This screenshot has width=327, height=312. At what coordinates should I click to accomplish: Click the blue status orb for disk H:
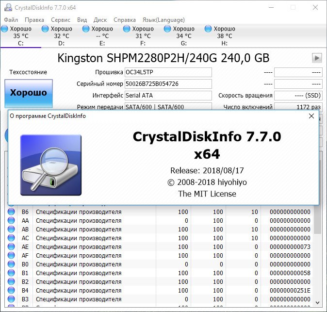(208, 29)
